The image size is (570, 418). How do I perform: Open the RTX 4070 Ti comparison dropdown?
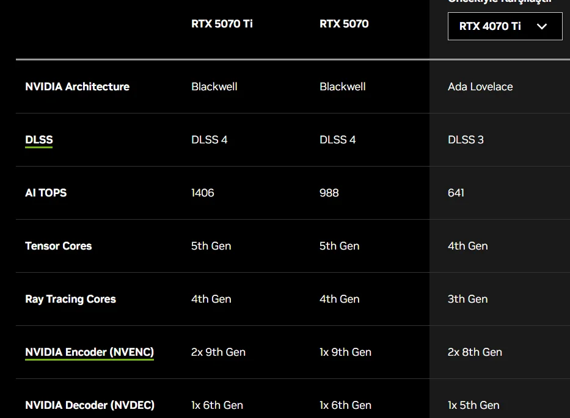[504, 26]
